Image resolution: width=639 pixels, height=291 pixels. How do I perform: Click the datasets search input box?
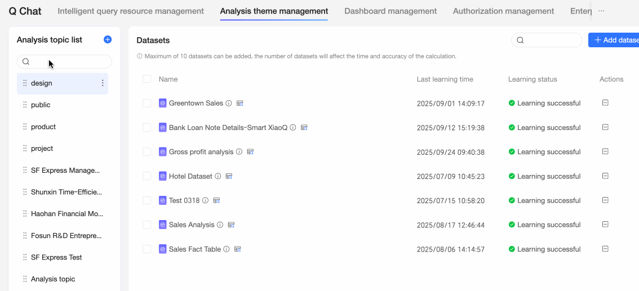click(551, 40)
